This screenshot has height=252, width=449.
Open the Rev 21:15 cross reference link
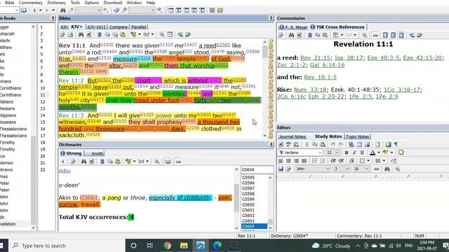click(315, 57)
